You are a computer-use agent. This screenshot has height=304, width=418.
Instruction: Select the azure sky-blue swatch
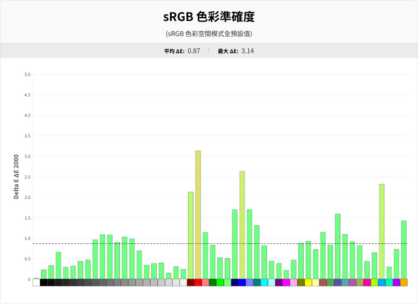[381, 282]
